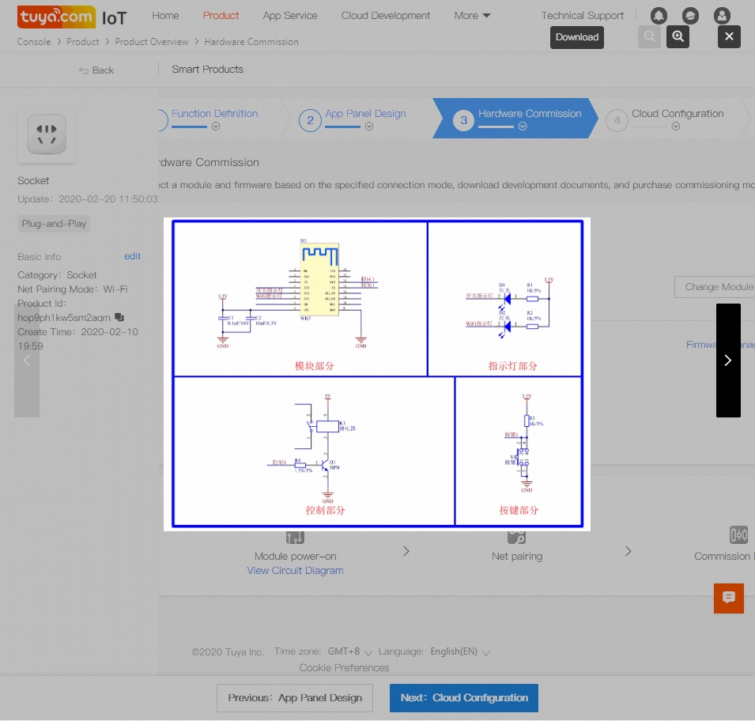The image size is (755, 721).
Task: Copy the Product Id using copy icon
Action: [119, 318]
